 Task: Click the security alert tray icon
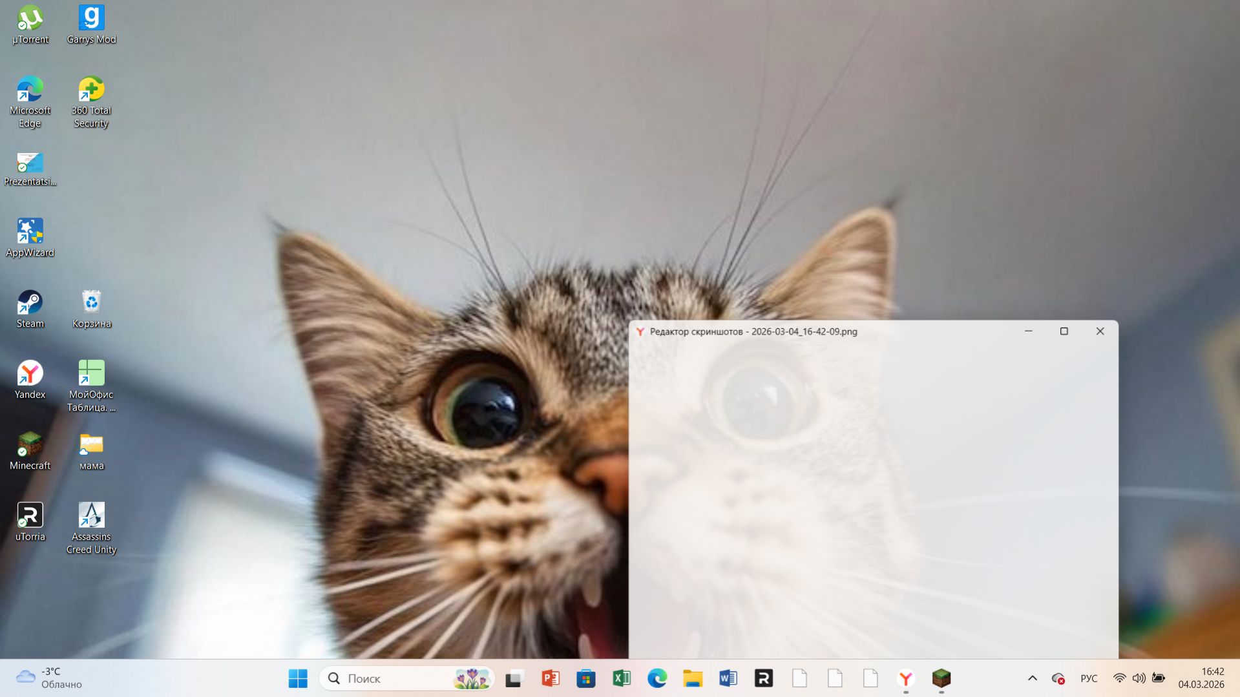click(x=1058, y=678)
